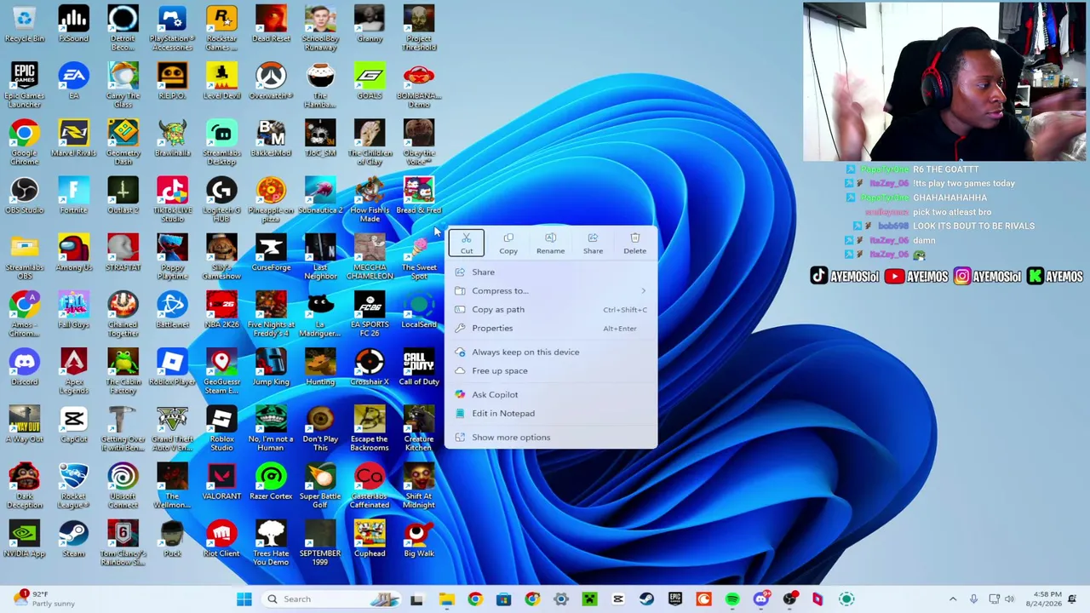Select the Fortnite desktop shortcut
The image size is (1090, 613).
click(x=73, y=195)
